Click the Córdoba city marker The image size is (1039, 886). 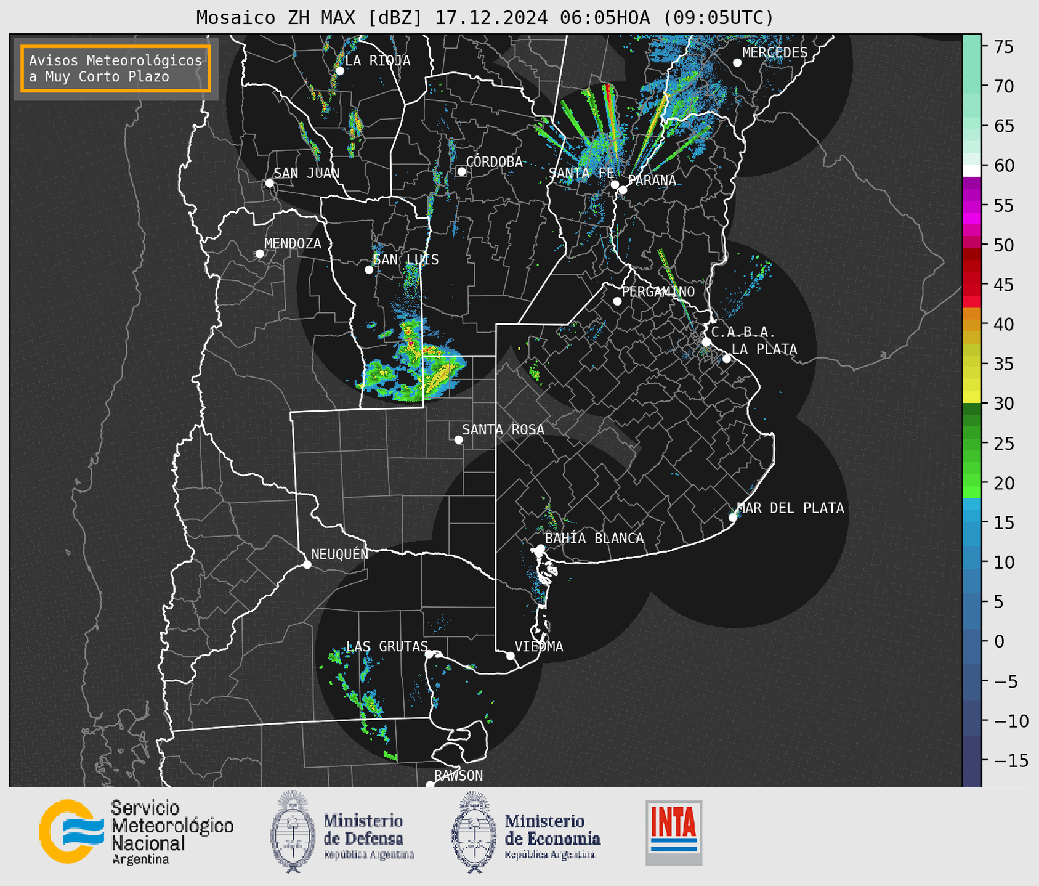pyautogui.click(x=461, y=171)
